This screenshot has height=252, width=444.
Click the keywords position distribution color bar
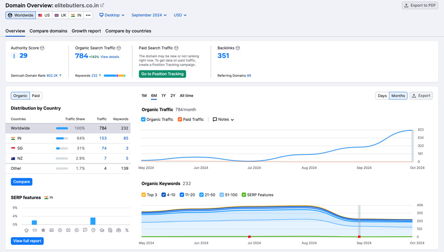click(115, 75)
